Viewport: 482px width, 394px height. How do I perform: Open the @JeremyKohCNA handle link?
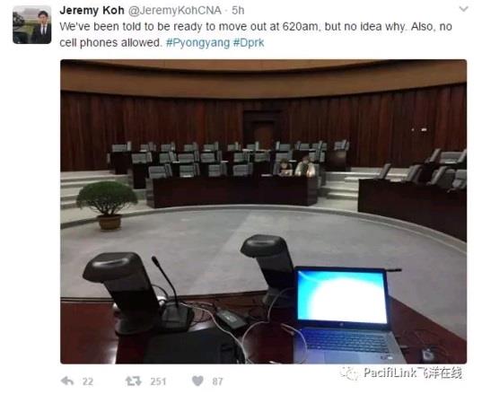175,11
